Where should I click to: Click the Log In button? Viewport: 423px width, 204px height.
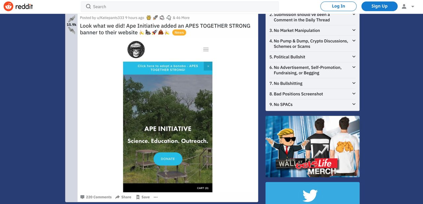338,6
